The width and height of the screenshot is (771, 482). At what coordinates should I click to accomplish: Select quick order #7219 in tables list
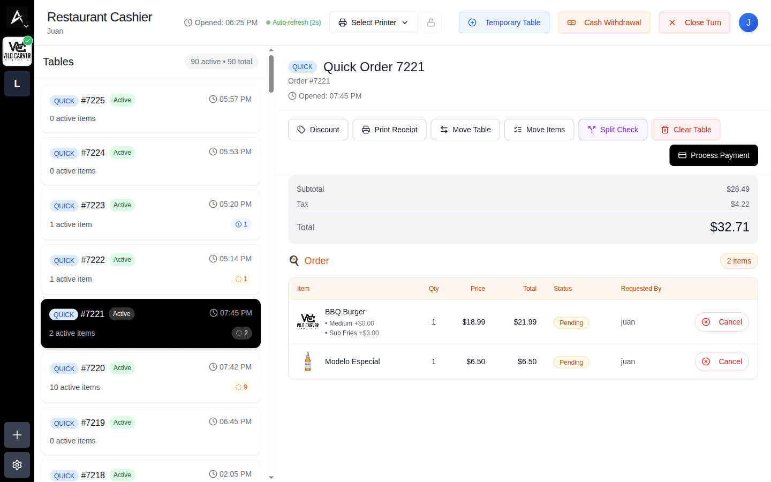click(x=150, y=431)
